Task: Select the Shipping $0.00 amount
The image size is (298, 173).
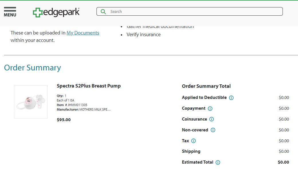Action: pyautogui.click(x=284, y=151)
